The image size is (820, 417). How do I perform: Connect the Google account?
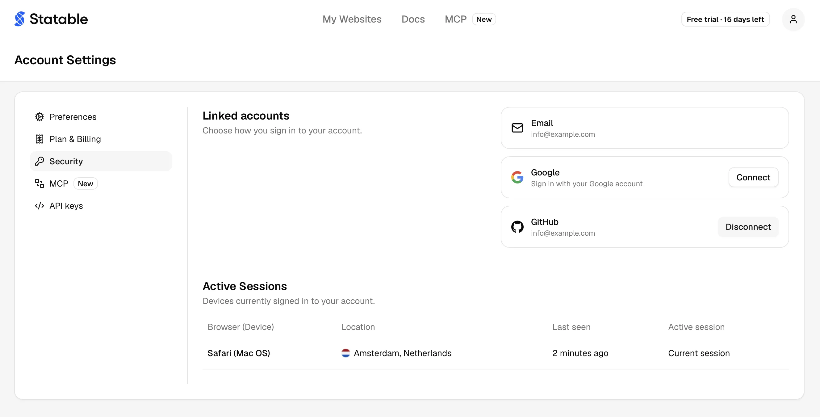(x=753, y=177)
